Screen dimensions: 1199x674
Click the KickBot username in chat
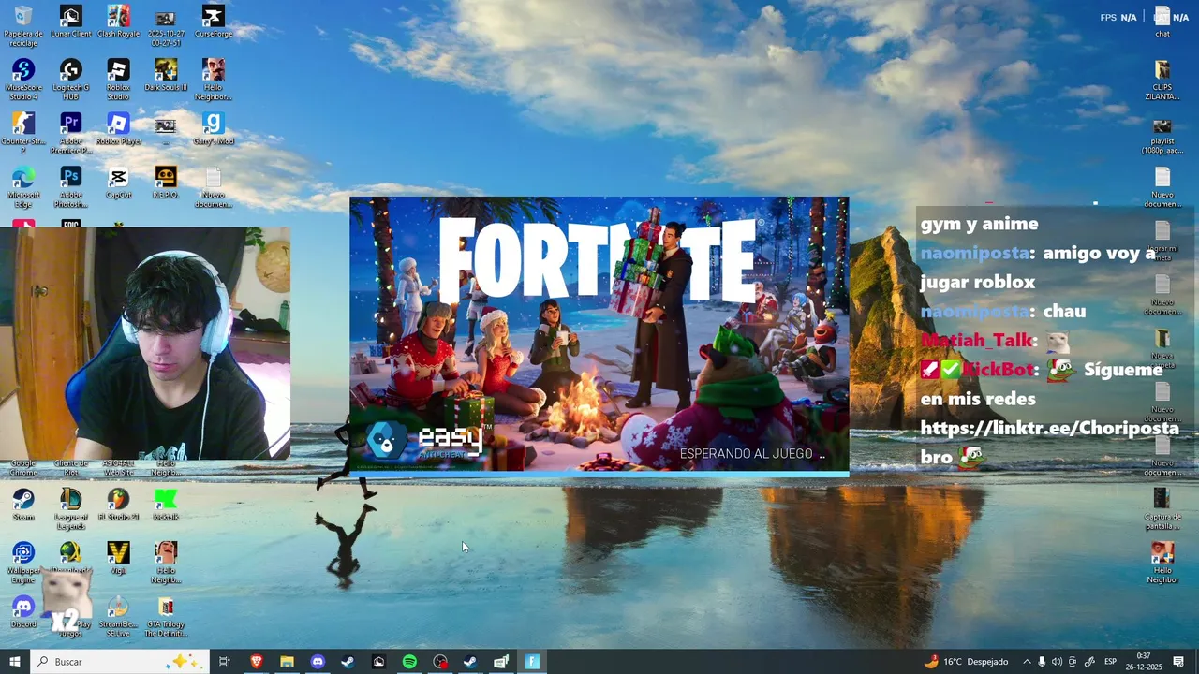[998, 370]
